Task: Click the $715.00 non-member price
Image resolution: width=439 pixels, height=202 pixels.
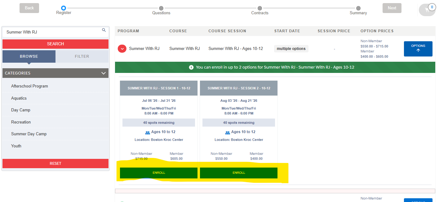Action: [141, 159]
